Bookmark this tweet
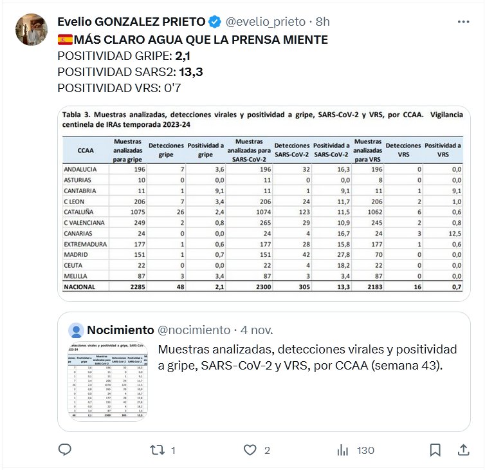 point(435,450)
